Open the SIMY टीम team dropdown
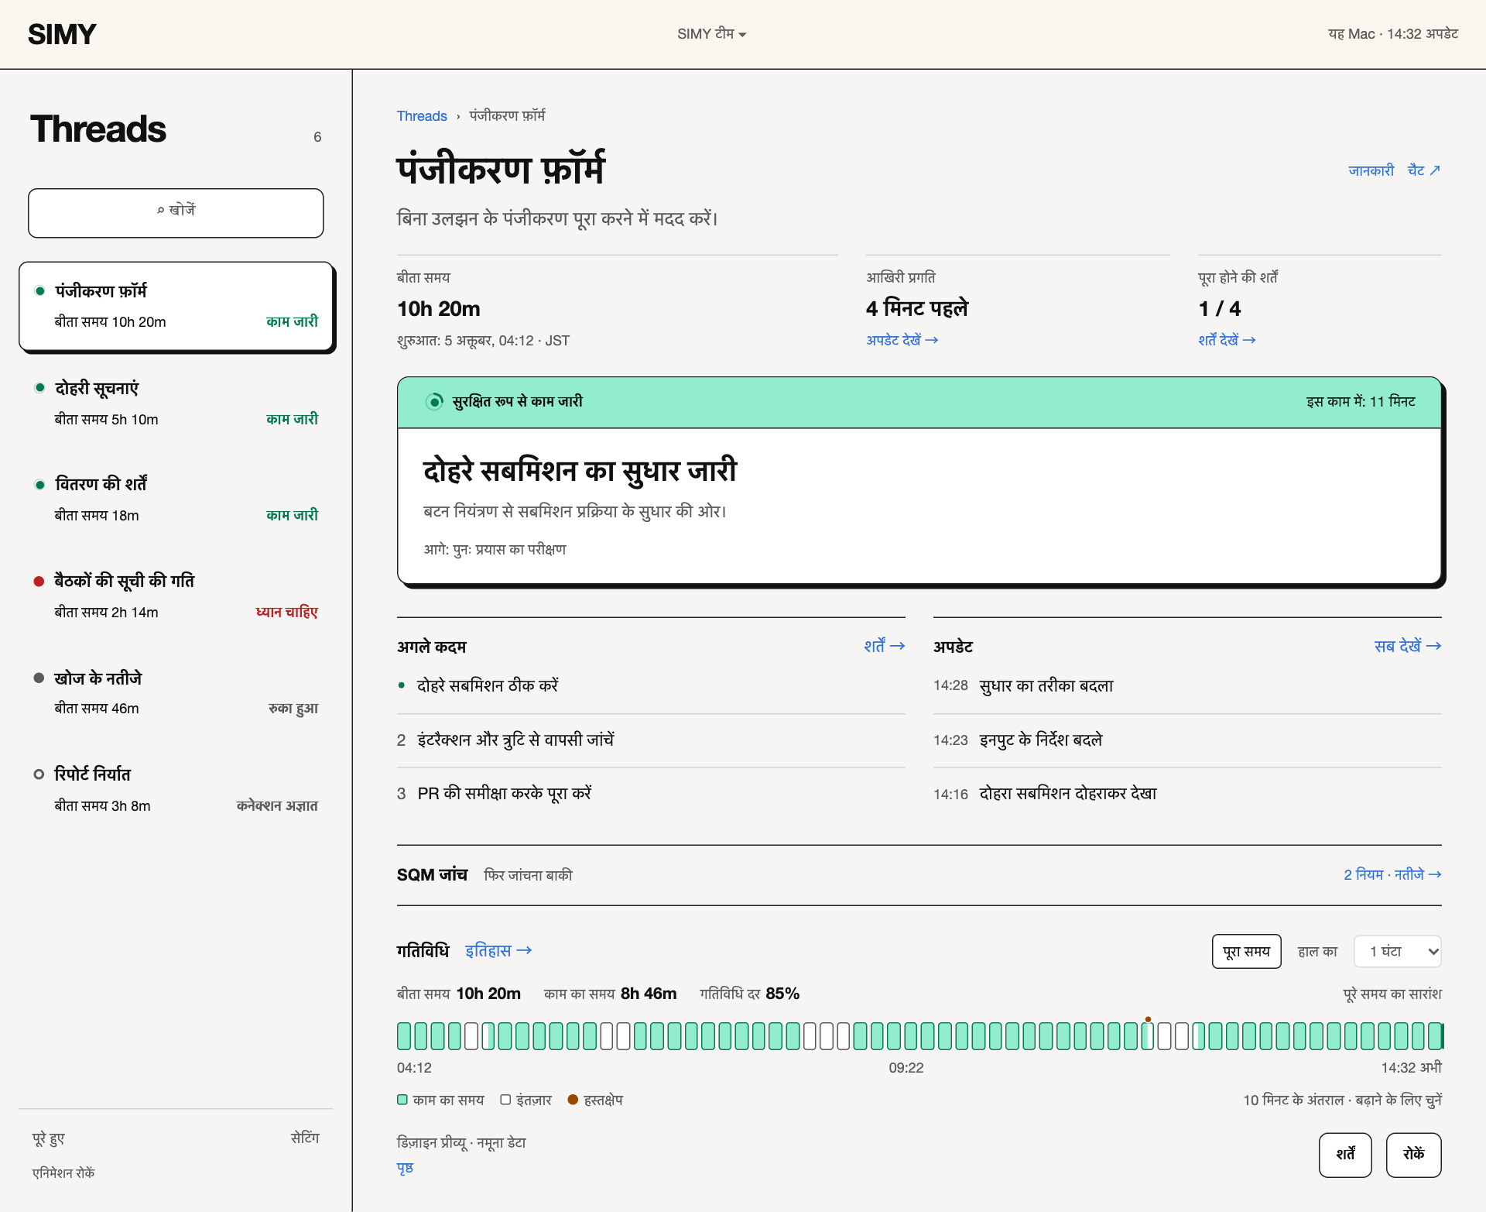 711,34
